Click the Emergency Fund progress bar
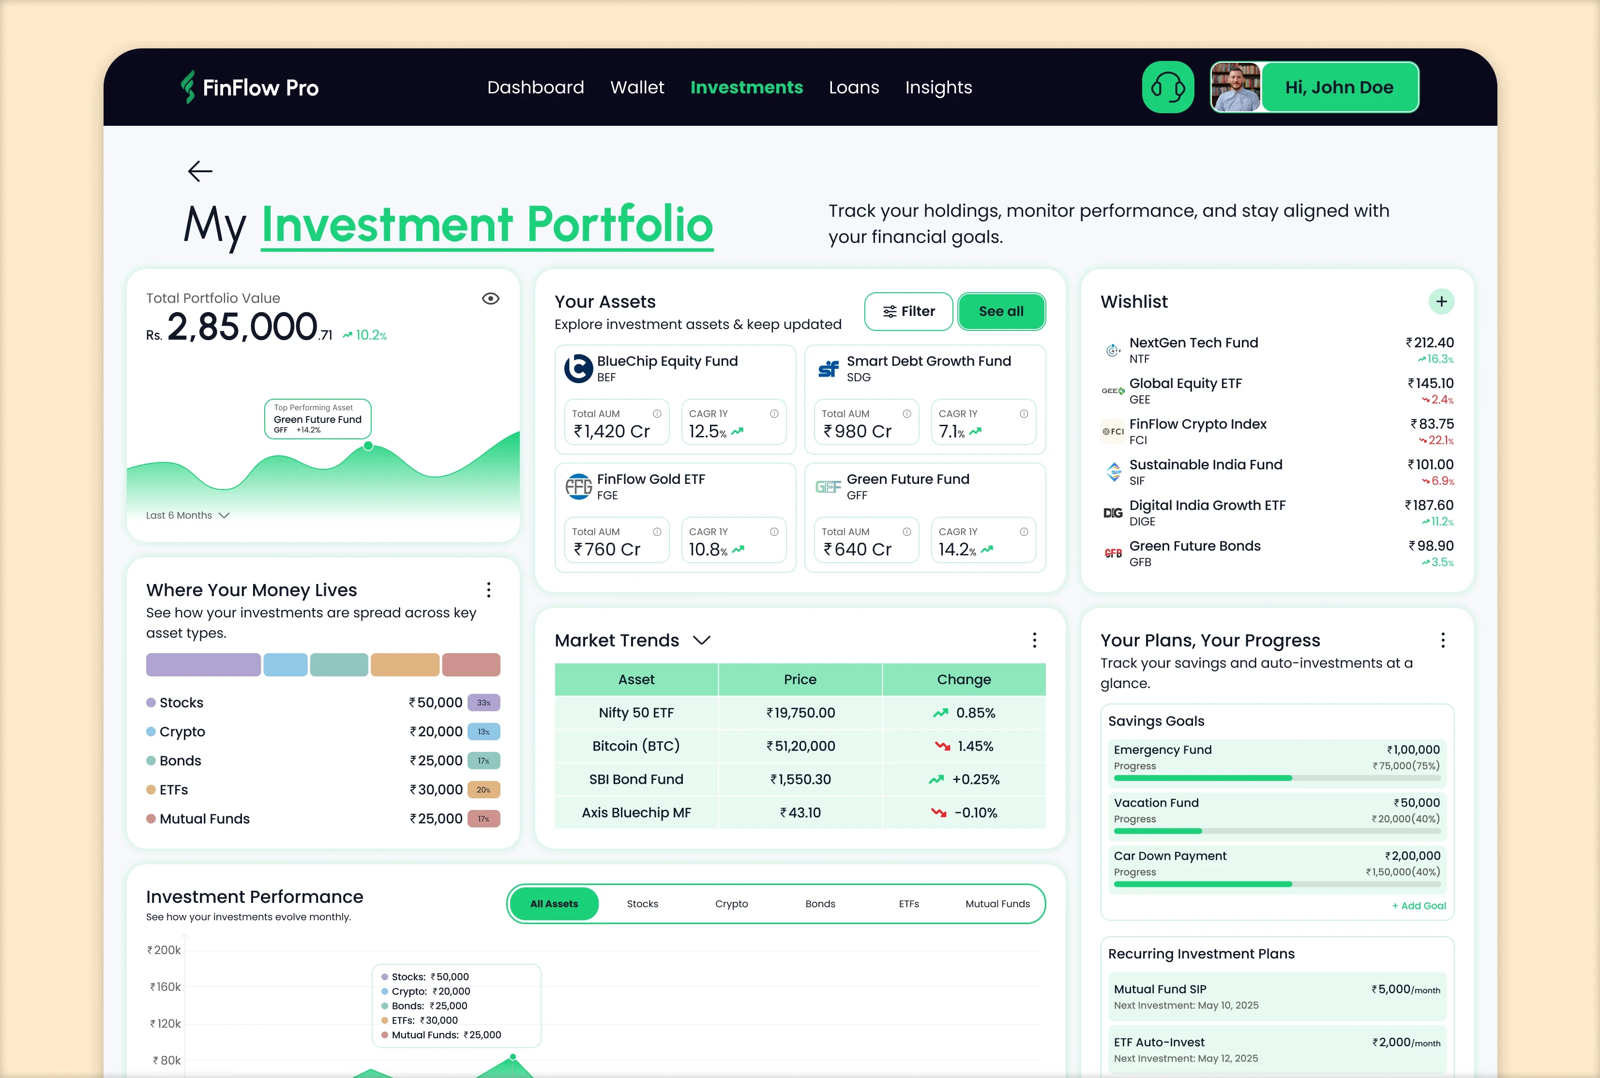Screen dimensions: 1600x1078 [1277, 778]
